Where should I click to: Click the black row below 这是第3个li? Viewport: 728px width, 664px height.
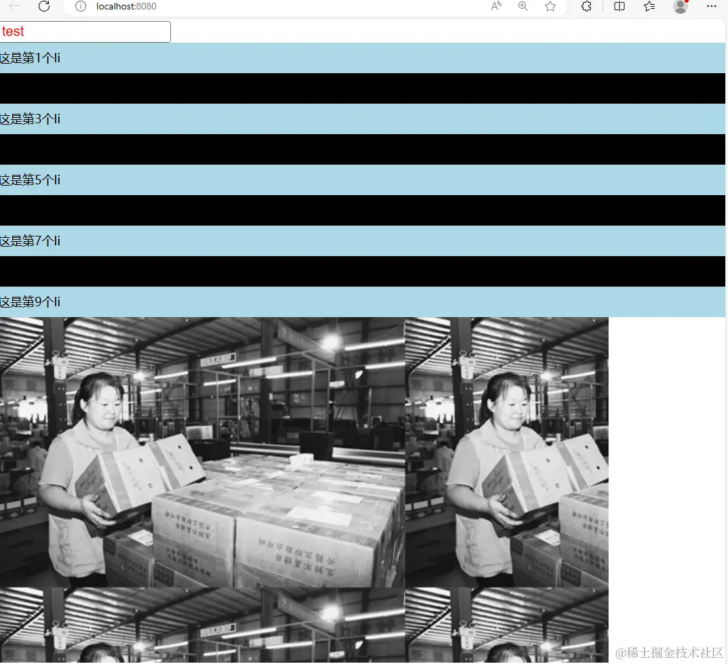362,149
